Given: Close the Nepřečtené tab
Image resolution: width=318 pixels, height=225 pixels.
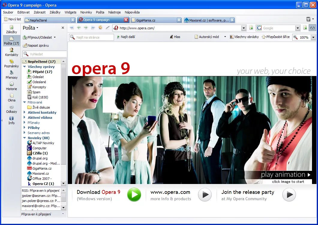Looking at the screenshot, I should [x=73, y=20].
